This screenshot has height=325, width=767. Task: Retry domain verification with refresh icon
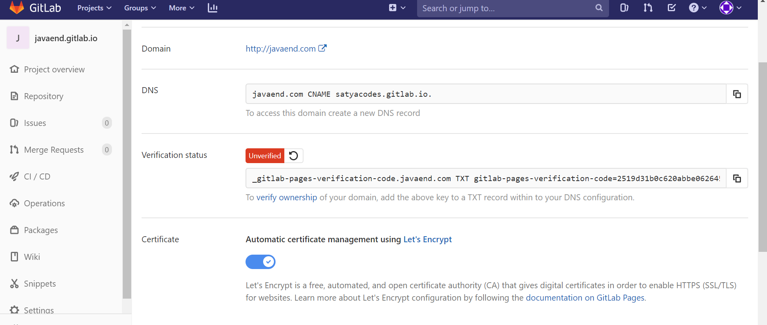pyautogui.click(x=294, y=156)
